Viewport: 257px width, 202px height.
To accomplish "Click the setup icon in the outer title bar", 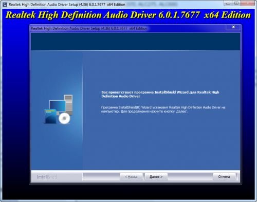I will [5, 5].
